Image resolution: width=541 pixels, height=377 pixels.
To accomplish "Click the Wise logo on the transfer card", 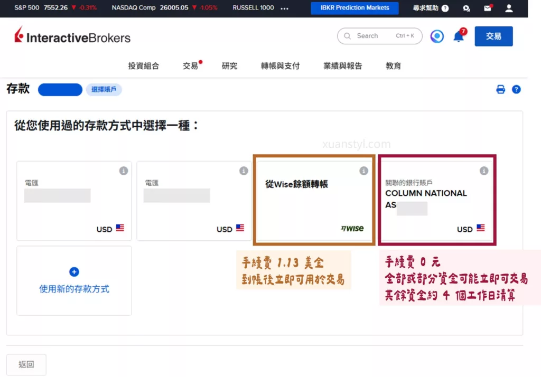I will point(352,228).
